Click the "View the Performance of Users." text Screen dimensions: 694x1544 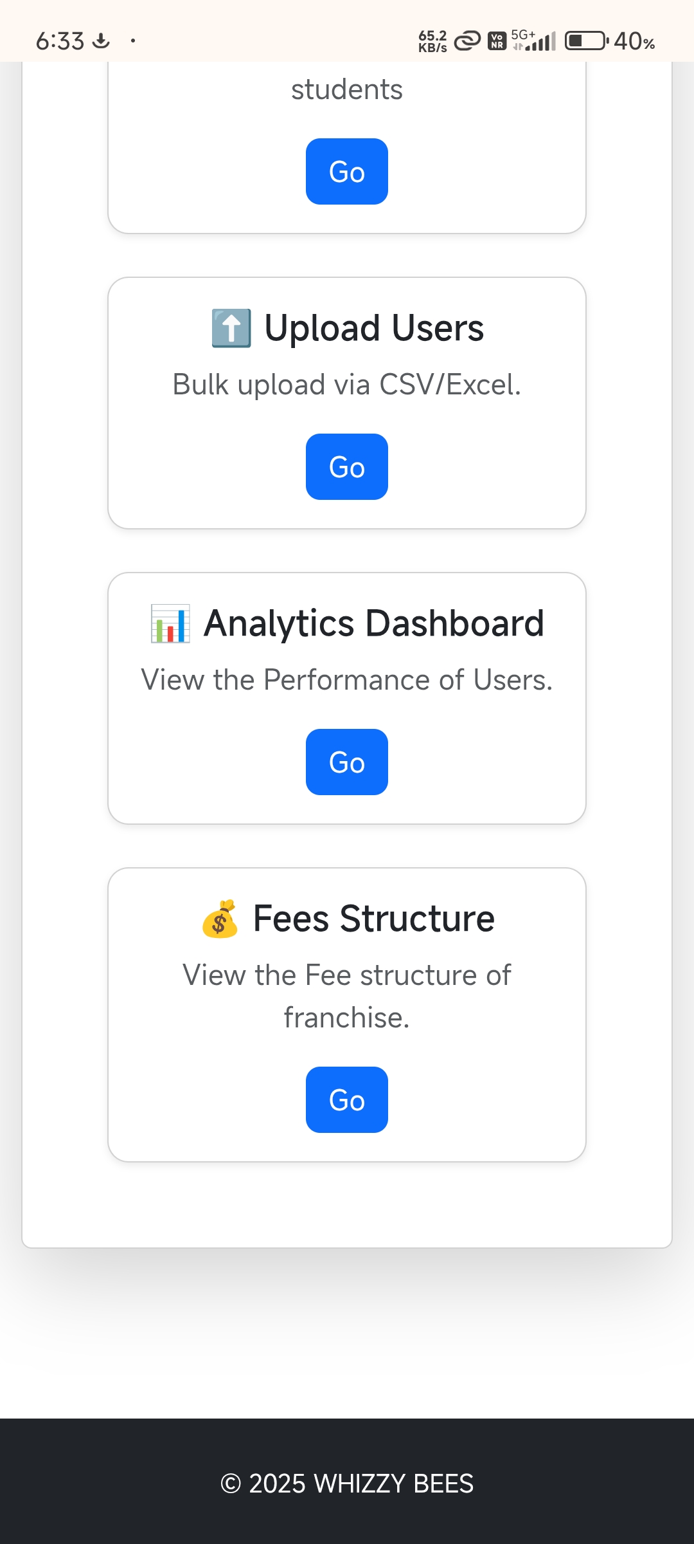click(347, 680)
